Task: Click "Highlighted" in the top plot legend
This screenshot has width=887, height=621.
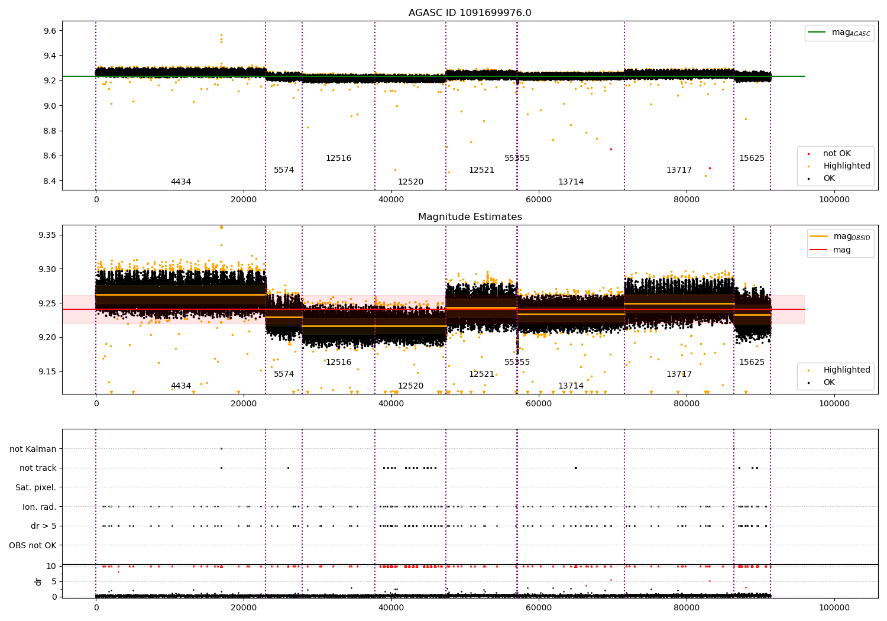Action: click(847, 166)
